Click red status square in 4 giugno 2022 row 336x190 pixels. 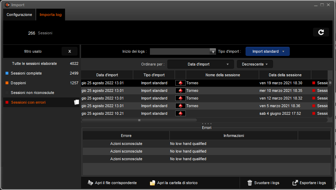click(314, 113)
